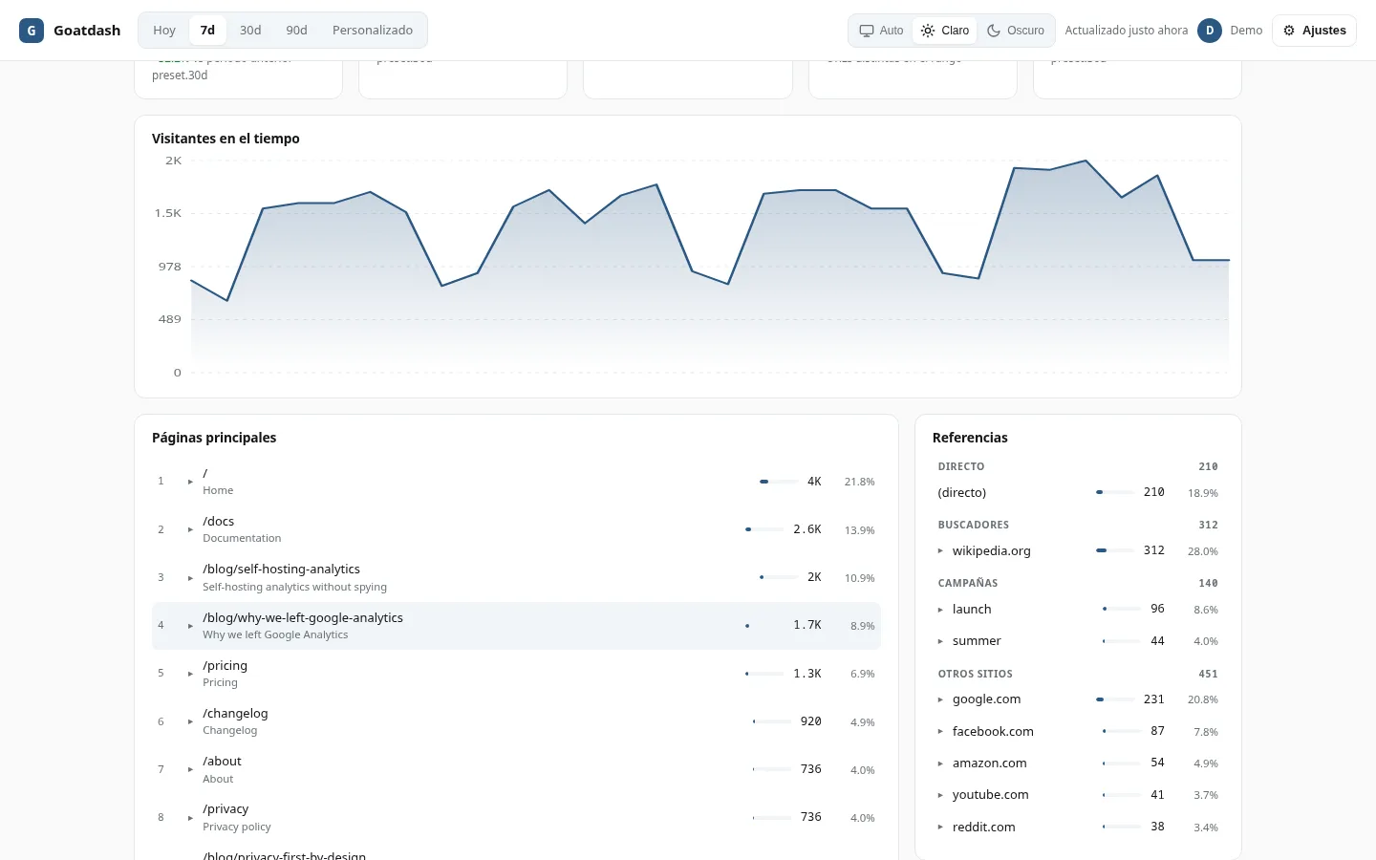Expand the wikipedia.org referrer

(940, 551)
